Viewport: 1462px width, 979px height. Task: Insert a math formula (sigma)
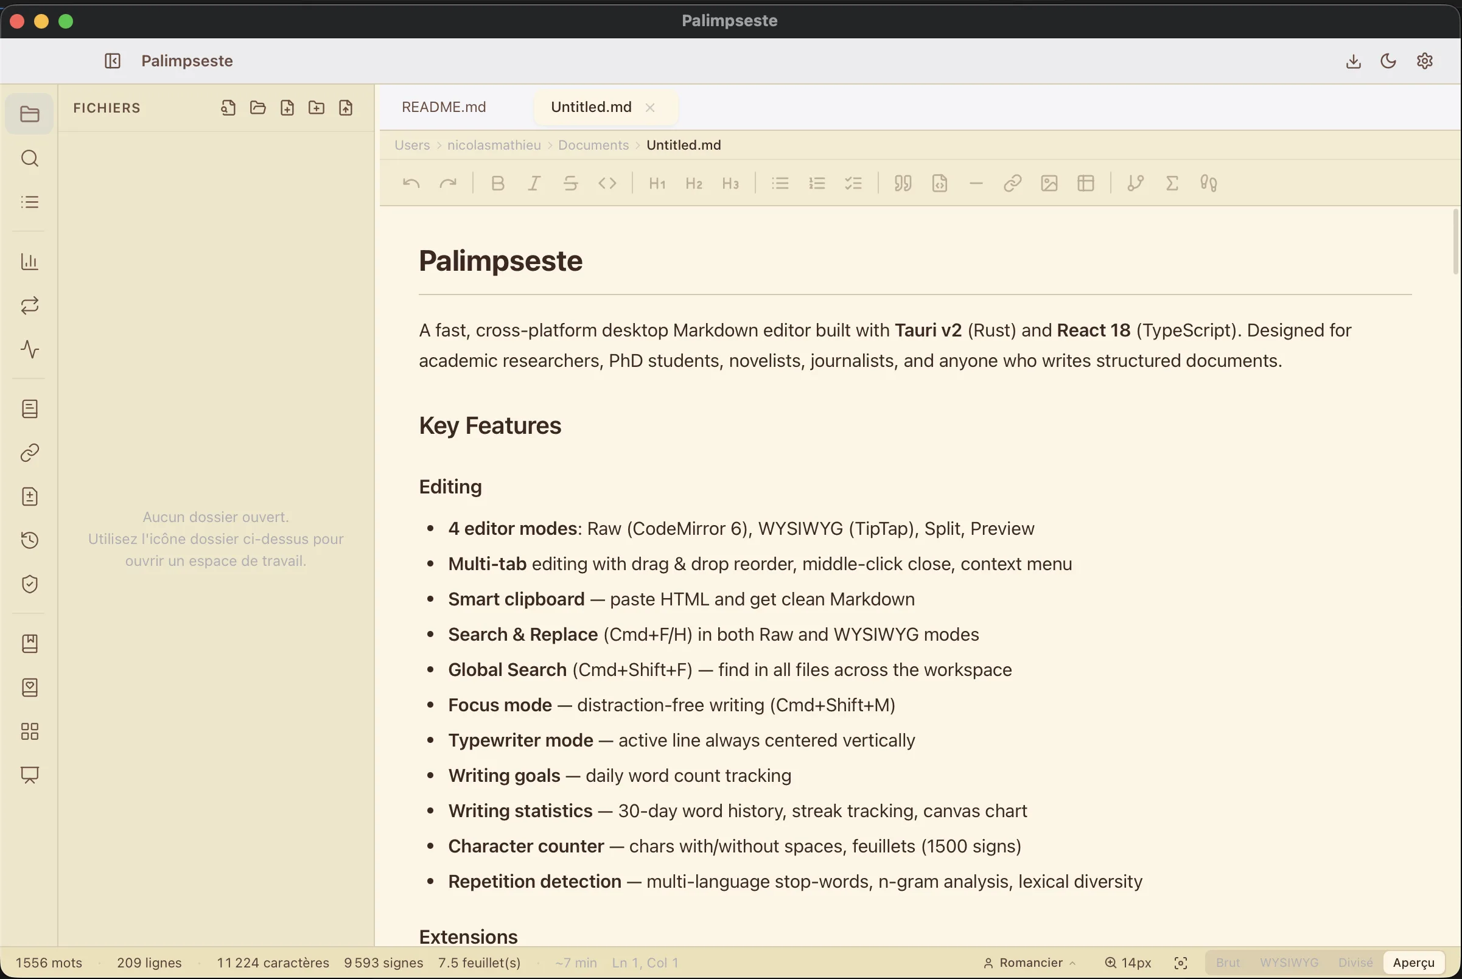point(1172,183)
